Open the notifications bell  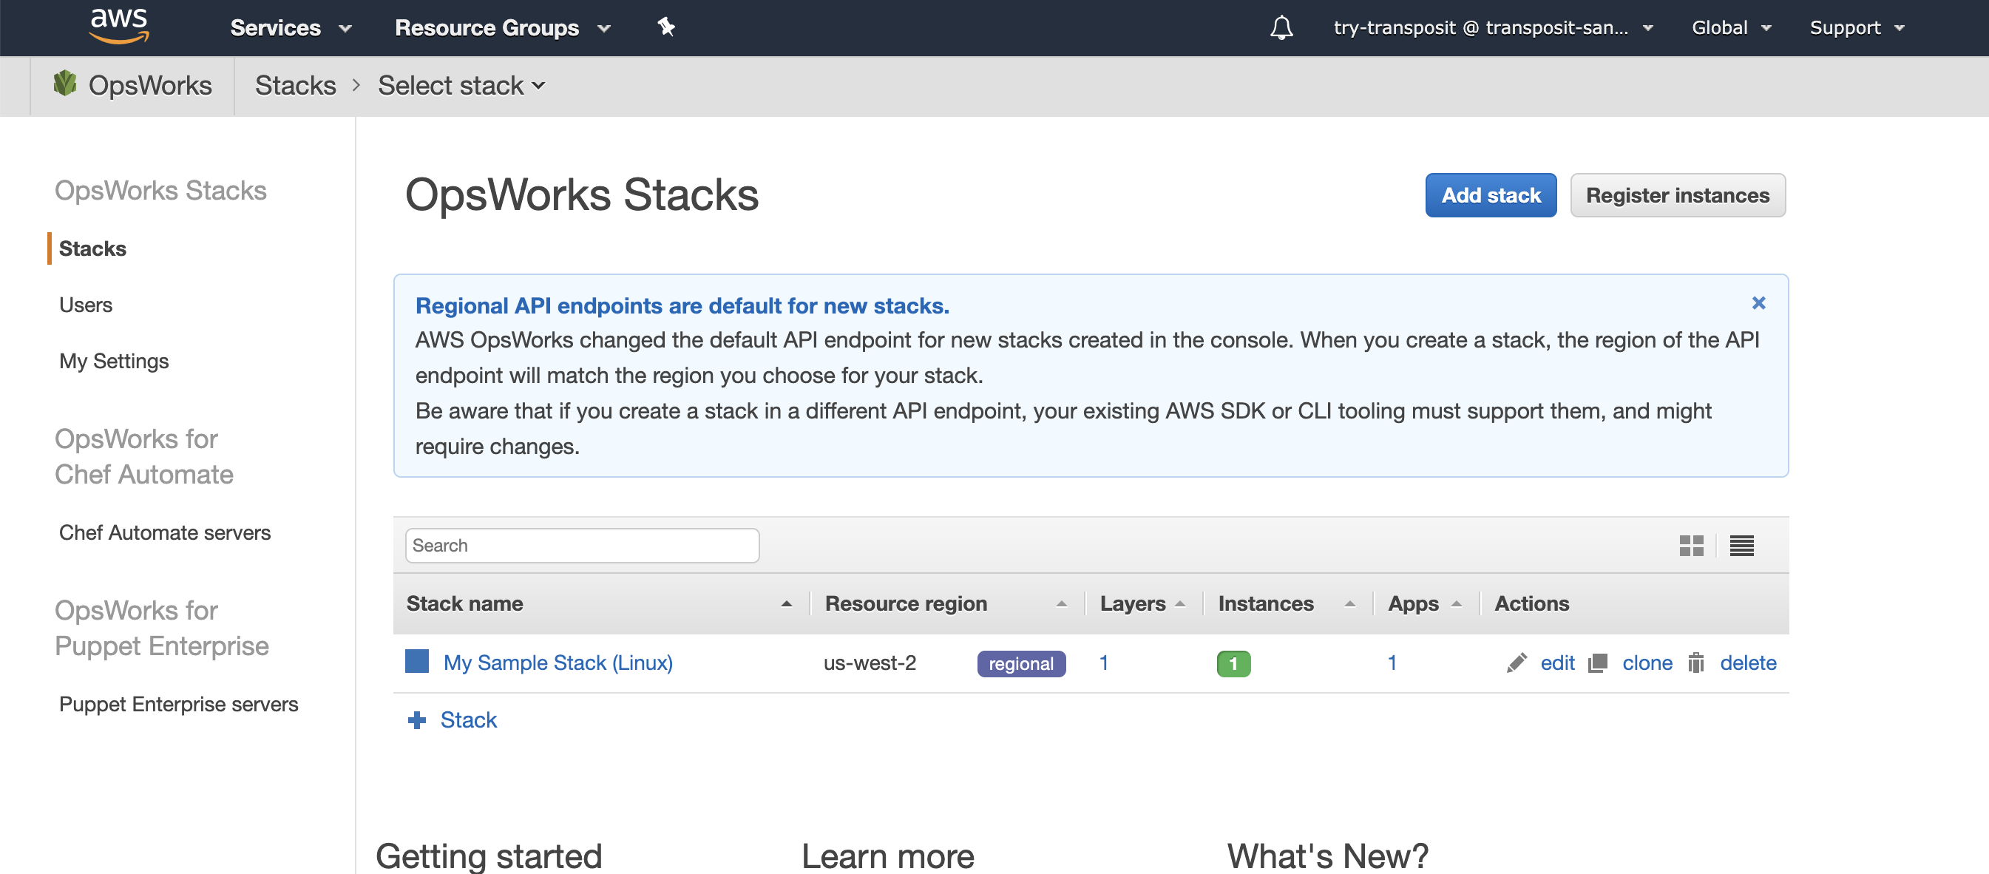pyautogui.click(x=1281, y=28)
